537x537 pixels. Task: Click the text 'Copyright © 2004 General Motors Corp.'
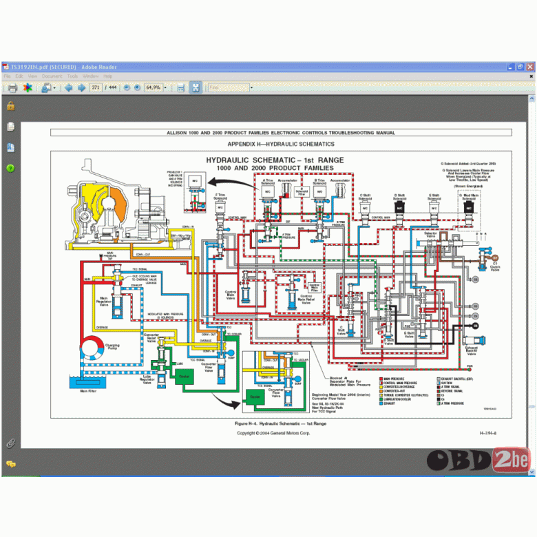click(273, 433)
